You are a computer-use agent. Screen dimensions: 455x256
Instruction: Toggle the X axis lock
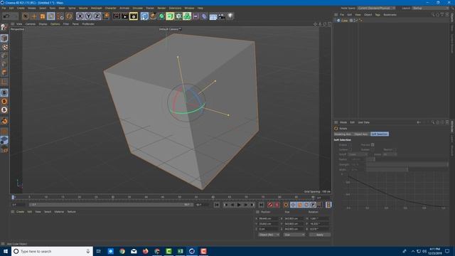(x=80, y=16)
